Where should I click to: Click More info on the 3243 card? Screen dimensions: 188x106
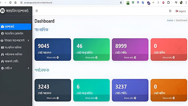click(53, 98)
